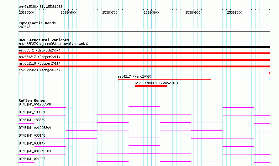
Task: Open variant nsv581218 (Cooper2011) label
Action: [x=39, y=63]
